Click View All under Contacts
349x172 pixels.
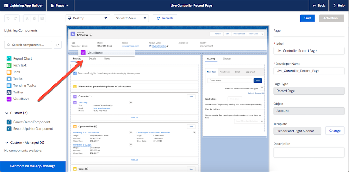pyautogui.click(x=134, y=117)
